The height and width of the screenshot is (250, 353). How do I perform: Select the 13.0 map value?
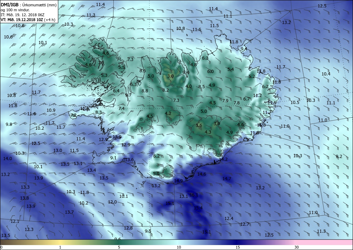coord(58,151)
